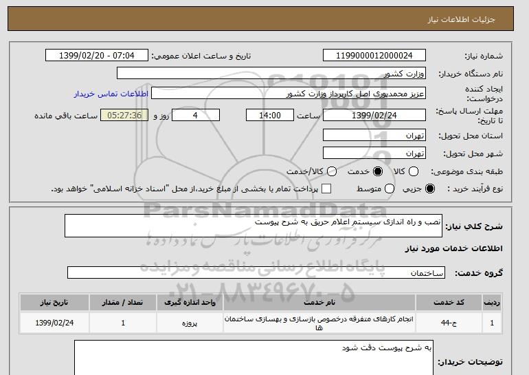The height and width of the screenshot is (375, 529).
Task: Click the page title جزئیات اطلاعات نیاز
Action: (461, 19)
